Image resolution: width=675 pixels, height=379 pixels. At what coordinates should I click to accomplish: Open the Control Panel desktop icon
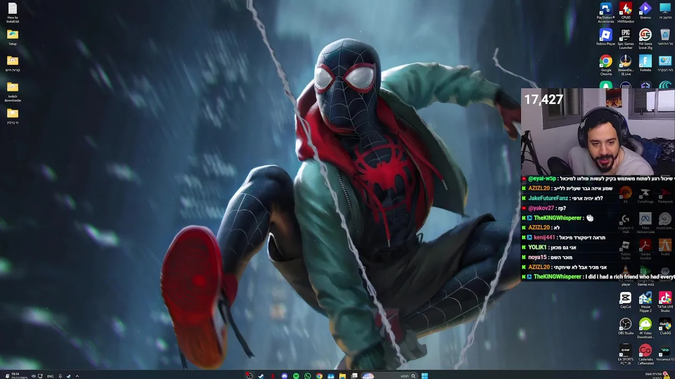(x=665, y=64)
